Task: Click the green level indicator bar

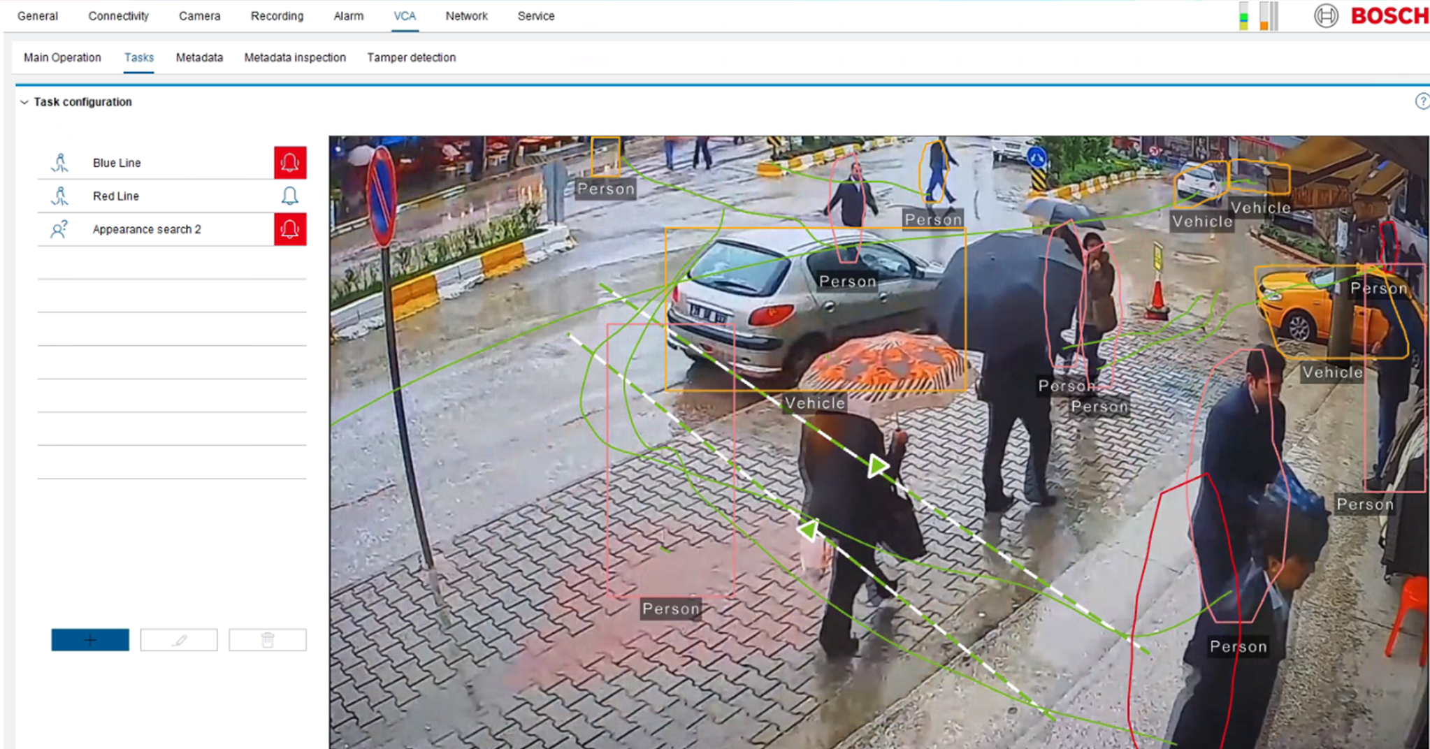Action: [x=1243, y=17]
